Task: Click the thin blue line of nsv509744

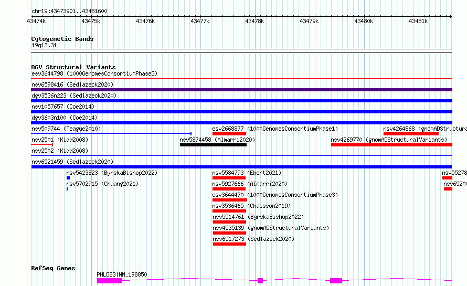Action: pos(111,133)
